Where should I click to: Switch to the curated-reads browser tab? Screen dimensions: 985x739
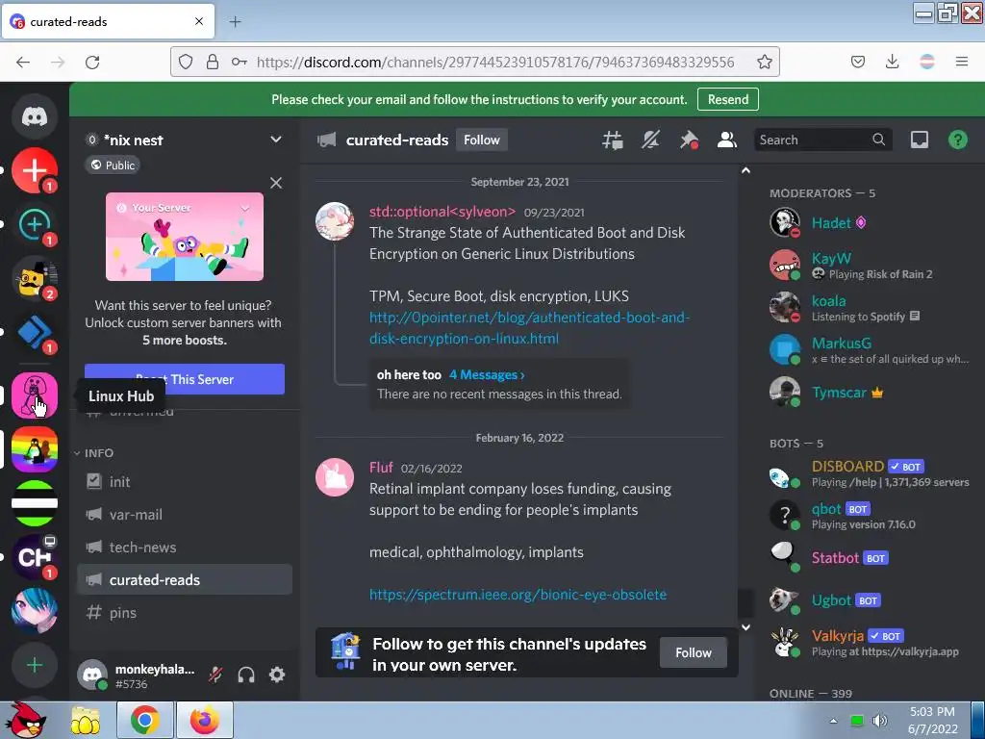(107, 21)
